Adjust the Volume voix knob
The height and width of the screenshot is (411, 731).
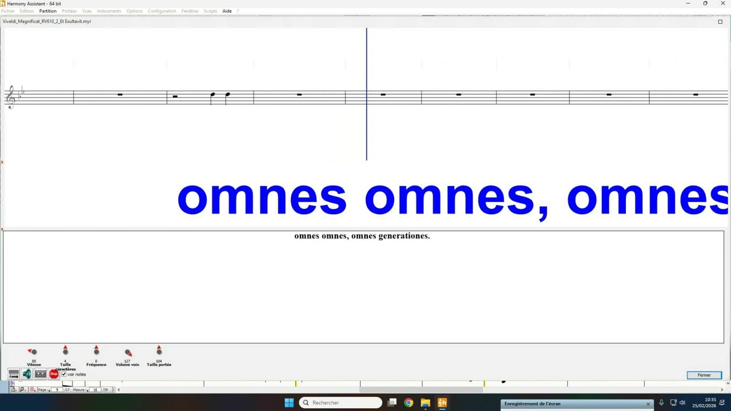coord(127,352)
